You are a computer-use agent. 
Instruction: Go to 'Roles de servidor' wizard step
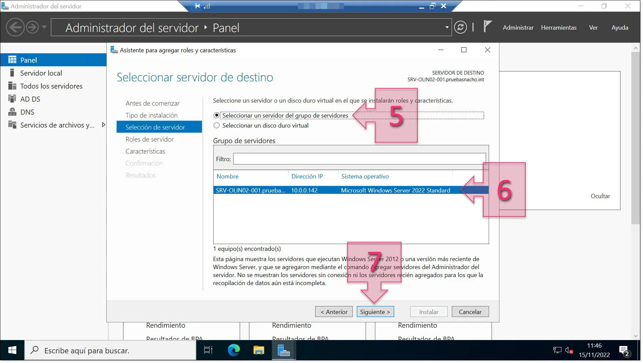(x=150, y=140)
